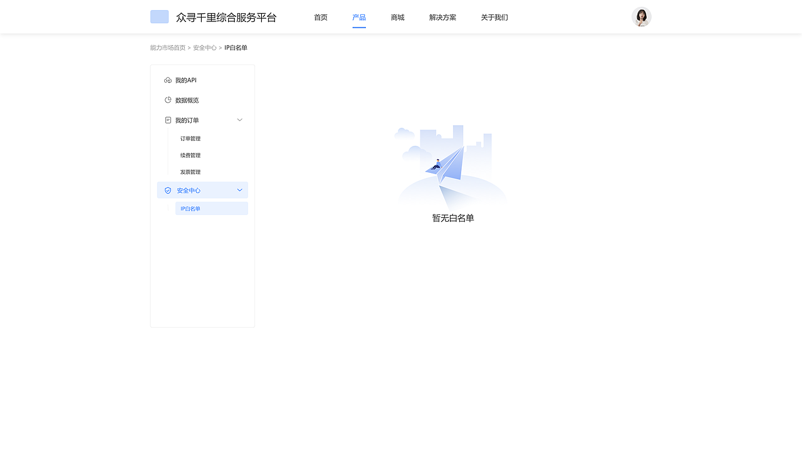Viewport: 802px width, 451px height.
Task: Select the 解决方案 navigation item
Action: tap(443, 17)
